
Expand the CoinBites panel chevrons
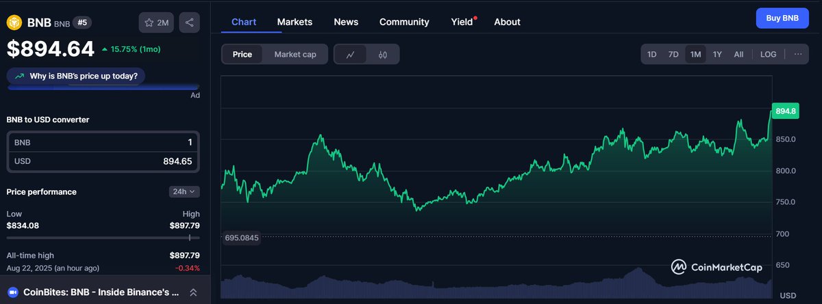(193, 292)
